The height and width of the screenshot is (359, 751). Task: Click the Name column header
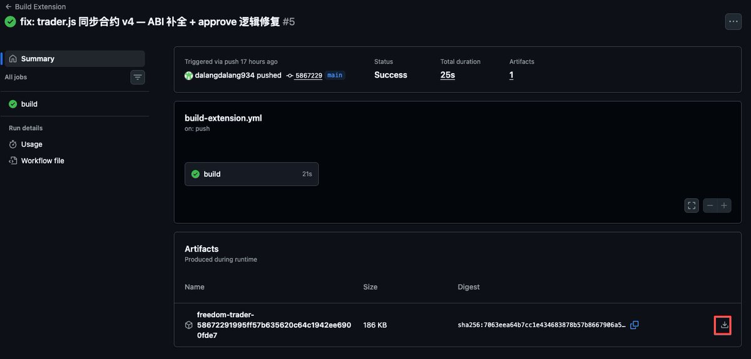coord(195,287)
